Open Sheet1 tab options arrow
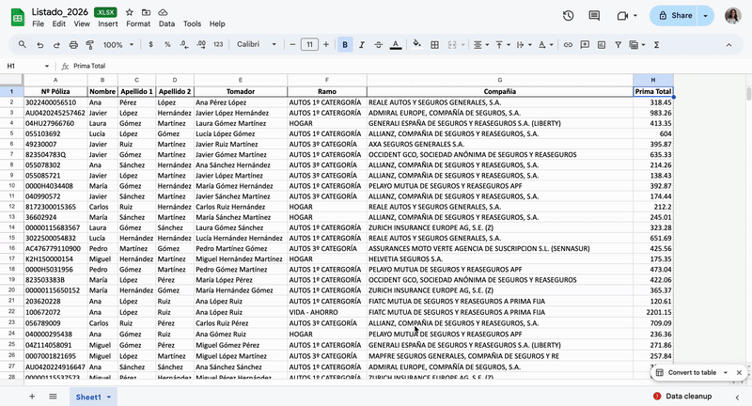752x406 pixels. pos(109,397)
